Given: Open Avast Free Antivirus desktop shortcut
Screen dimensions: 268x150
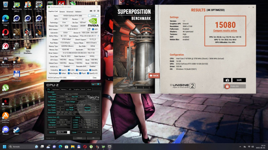Looking at the screenshot, I should (x=5, y=118).
